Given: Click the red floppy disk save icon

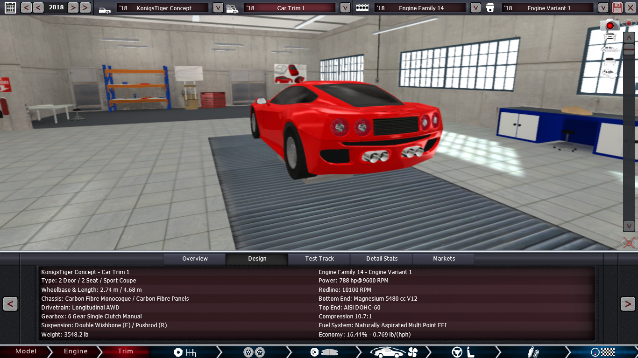Looking at the screenshot, I should (x=617, y=7).
